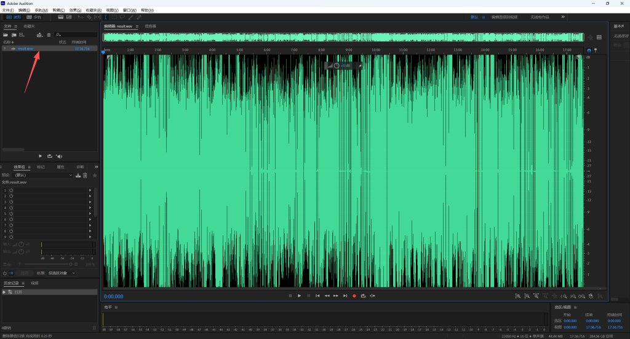The width and height of the screenshot is (630, 339).
Task: Stop playback in the editor transport
Action: tap(290, 296)
